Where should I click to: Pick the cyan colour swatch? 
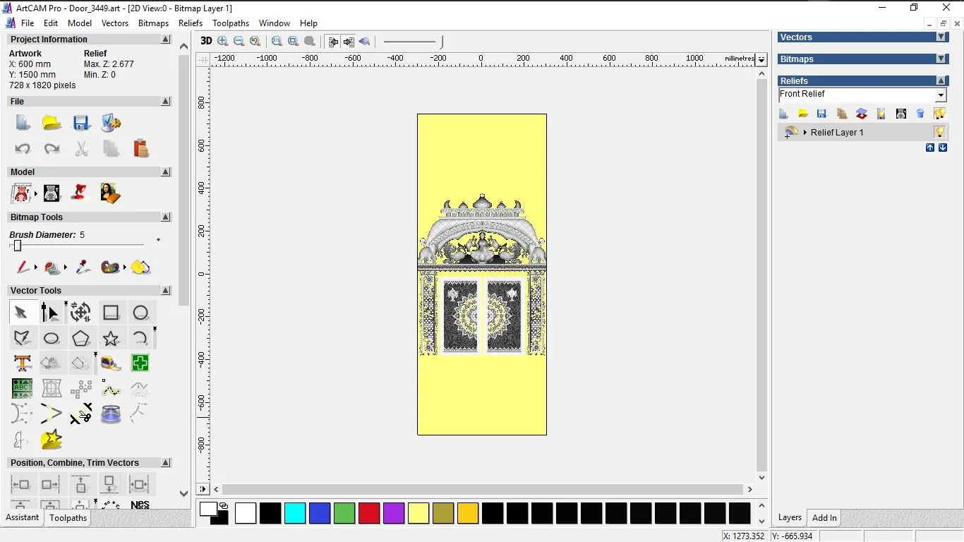coord(295,513)
